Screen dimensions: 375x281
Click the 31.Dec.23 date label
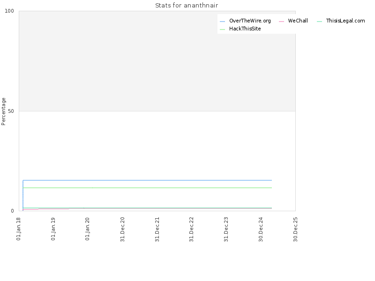point(226,229)
